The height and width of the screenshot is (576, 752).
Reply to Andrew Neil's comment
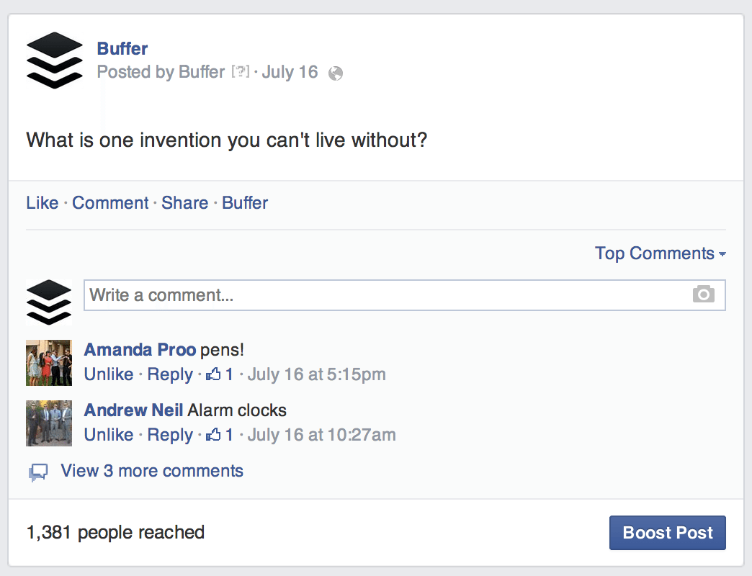coord(170,435)
